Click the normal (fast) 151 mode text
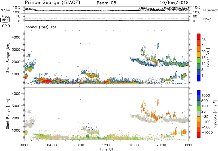The width and height of the screenshot is (218, 151). click(x=40, y=27)
